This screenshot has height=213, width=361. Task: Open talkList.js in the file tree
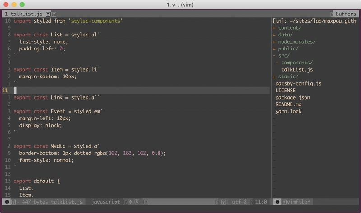pos(297,70)
